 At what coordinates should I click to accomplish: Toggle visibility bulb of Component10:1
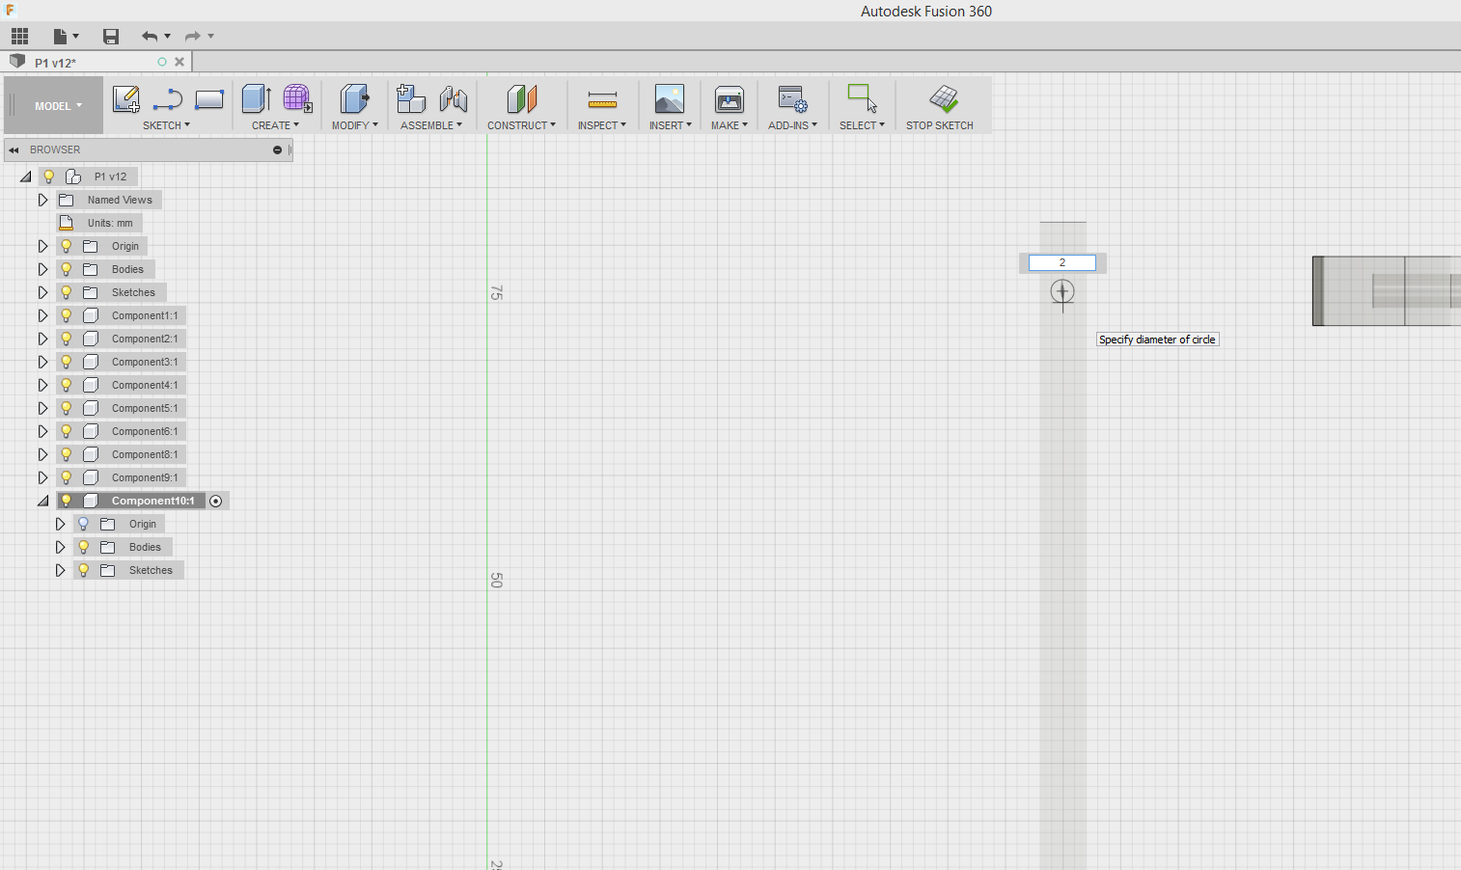point(67,501)
